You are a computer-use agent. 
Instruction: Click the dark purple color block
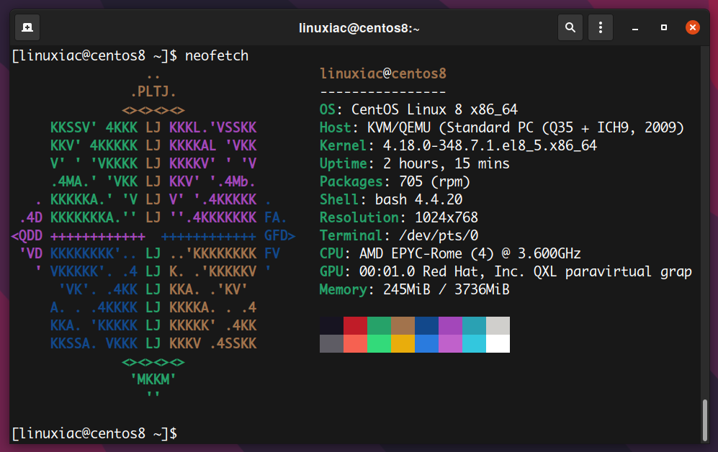[x=451, y=326]
